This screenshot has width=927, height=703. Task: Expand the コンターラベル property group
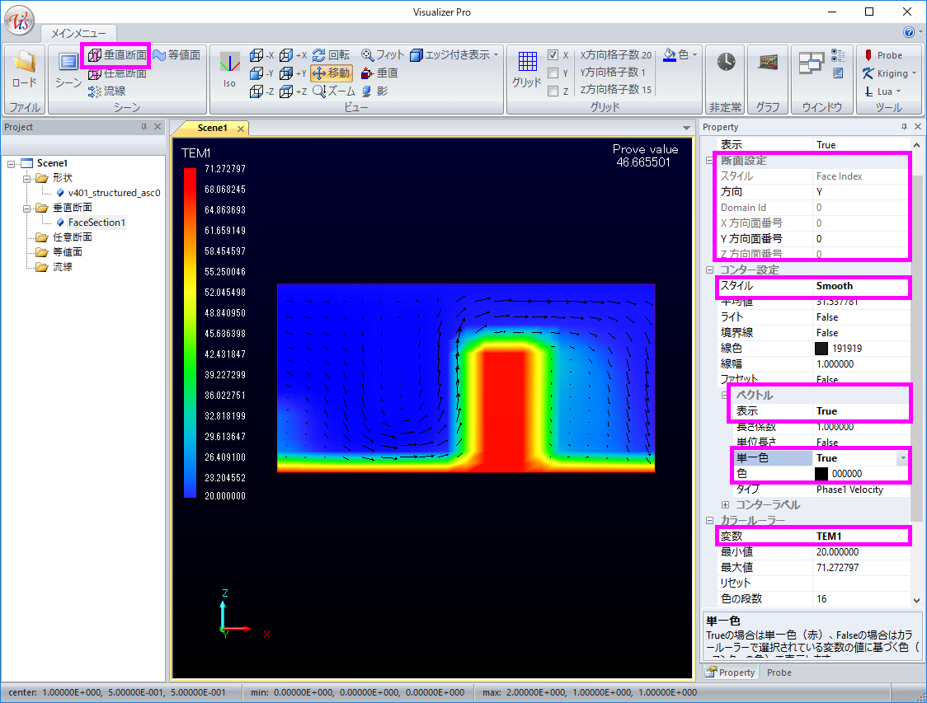(726, 504)
